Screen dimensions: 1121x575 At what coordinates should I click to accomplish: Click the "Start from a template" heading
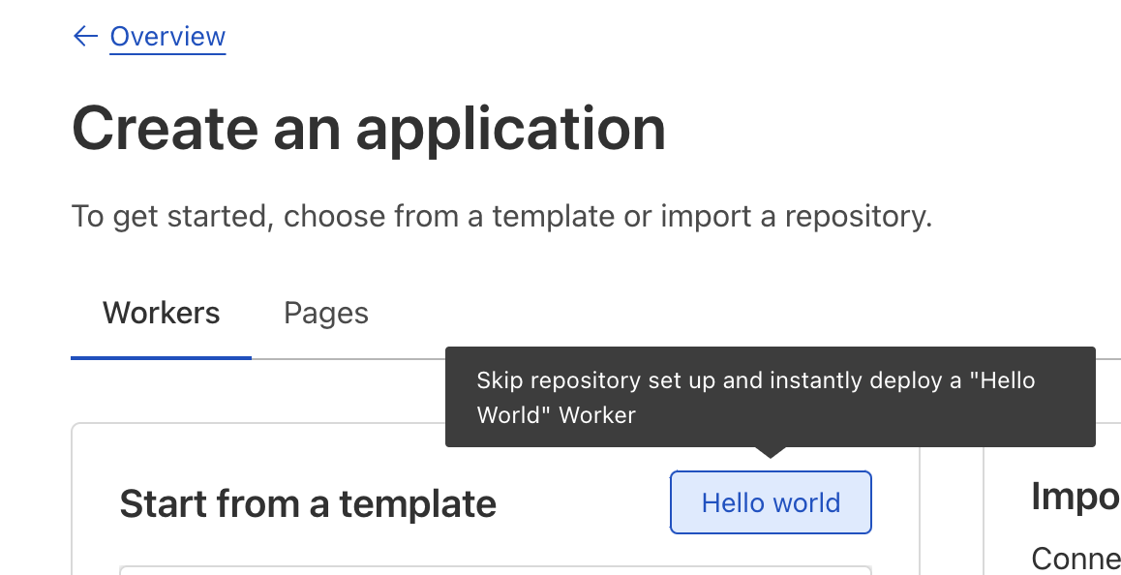(x=307, y=504)
